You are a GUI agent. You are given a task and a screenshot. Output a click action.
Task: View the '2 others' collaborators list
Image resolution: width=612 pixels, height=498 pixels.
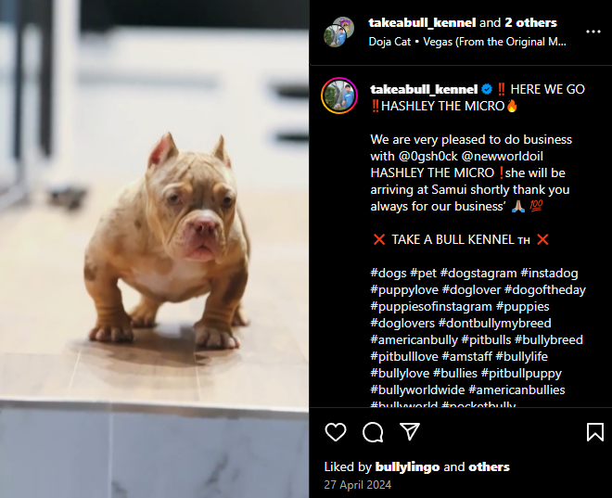point(530,22)
